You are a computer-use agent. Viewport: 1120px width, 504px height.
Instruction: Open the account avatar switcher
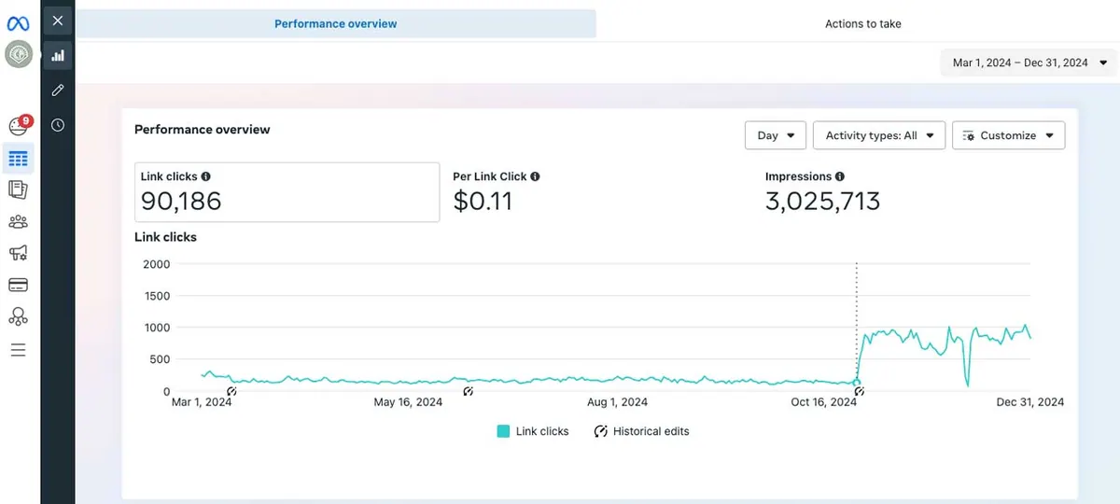(x=19, y=54)
